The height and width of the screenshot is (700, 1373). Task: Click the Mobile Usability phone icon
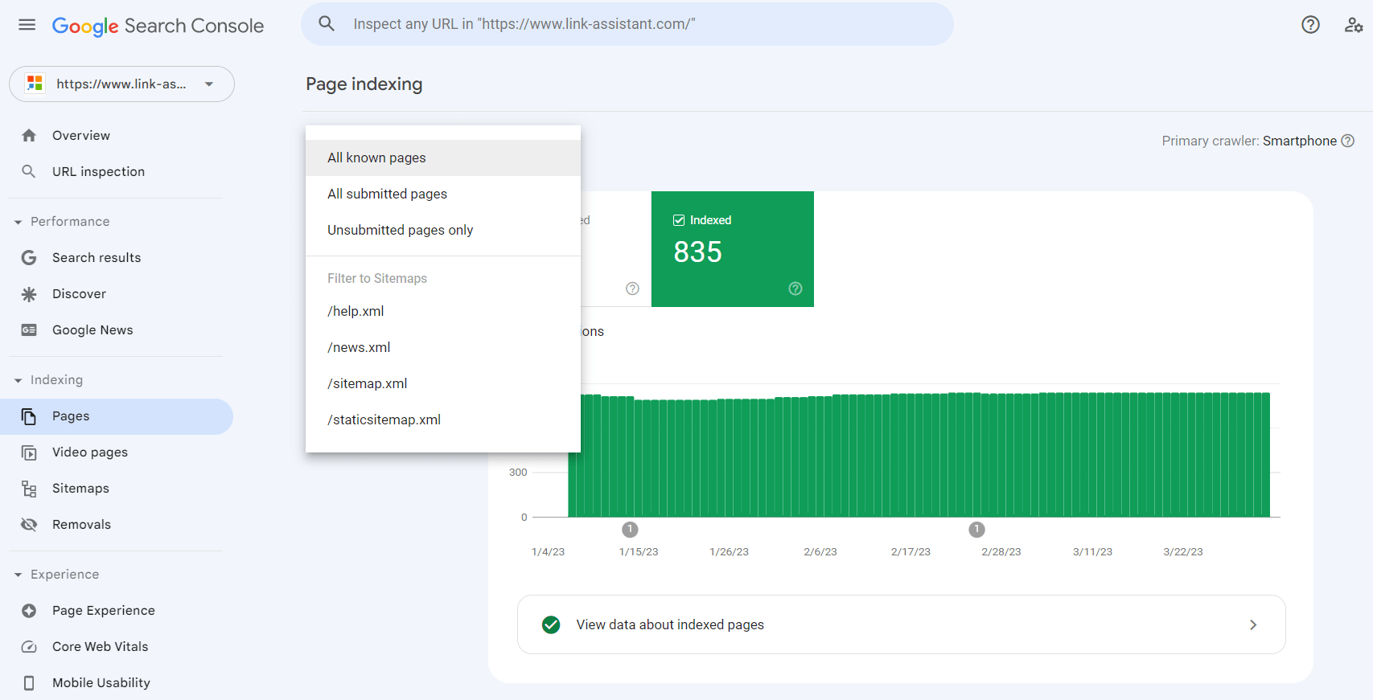pyautogui.click(x=29, y=683)
